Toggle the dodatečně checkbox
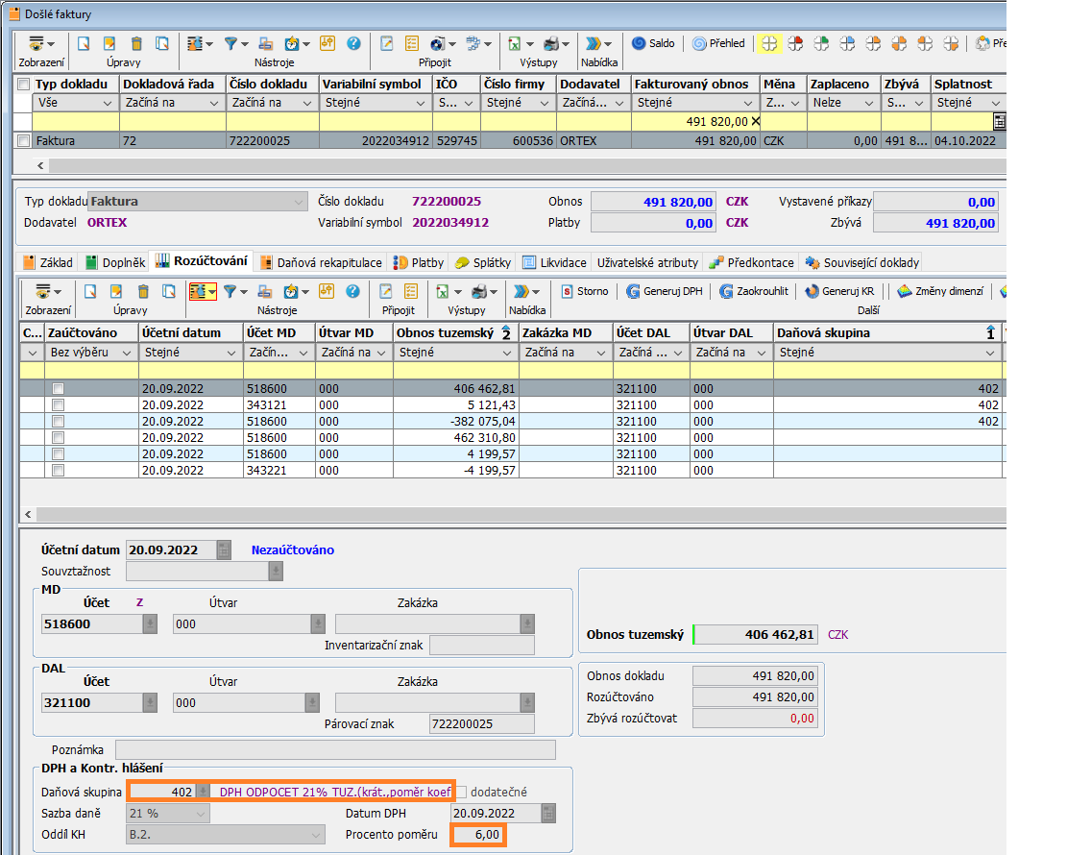Viewport: 1067px width, 855px height. pyautogui.click(x=462, y=793)
